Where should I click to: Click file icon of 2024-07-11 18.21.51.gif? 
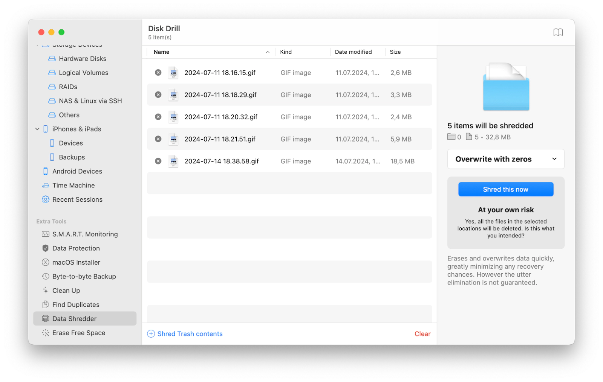(x=173, y=139)
